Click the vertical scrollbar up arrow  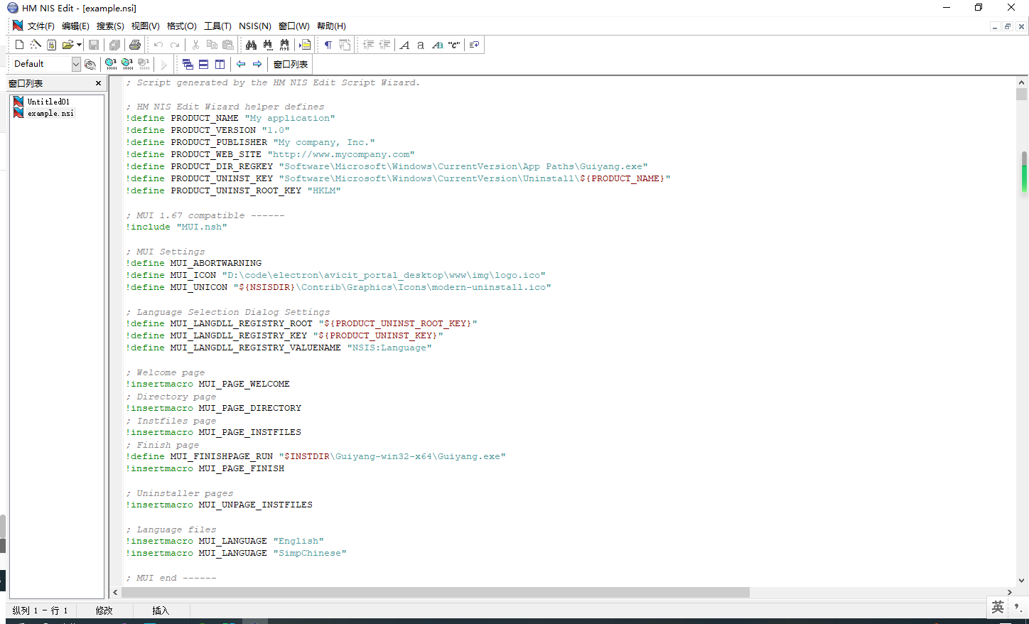coord(1021,82)
